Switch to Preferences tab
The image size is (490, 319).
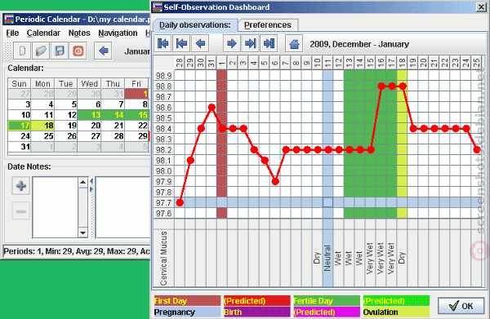click(268, 25)
